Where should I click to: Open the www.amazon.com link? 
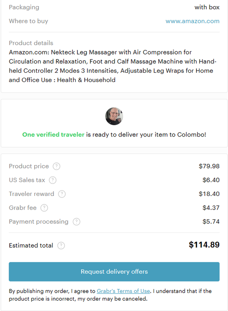coord(193,21)
